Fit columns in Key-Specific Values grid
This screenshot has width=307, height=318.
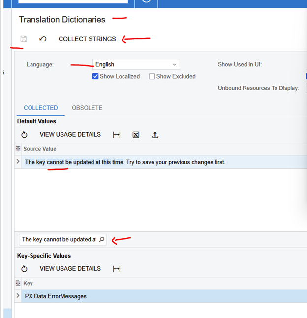(x=117, y=269)
